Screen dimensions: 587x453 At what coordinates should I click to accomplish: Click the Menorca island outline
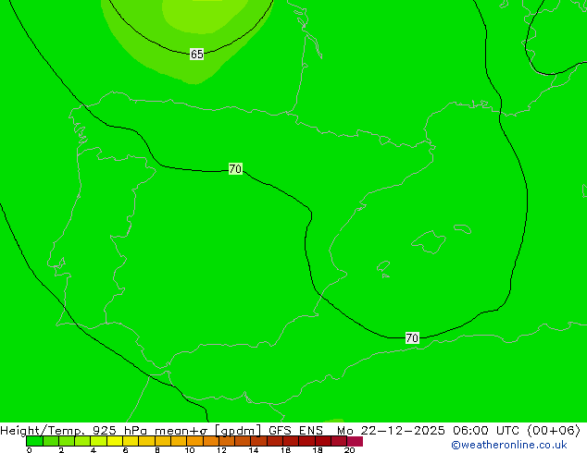(462, 228)
